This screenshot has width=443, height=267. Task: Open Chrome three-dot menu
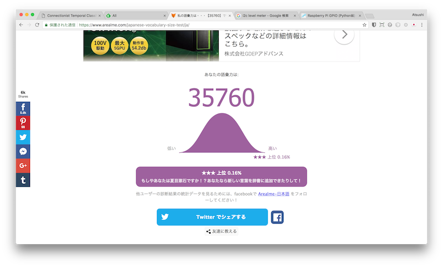(x=422, y=25)
